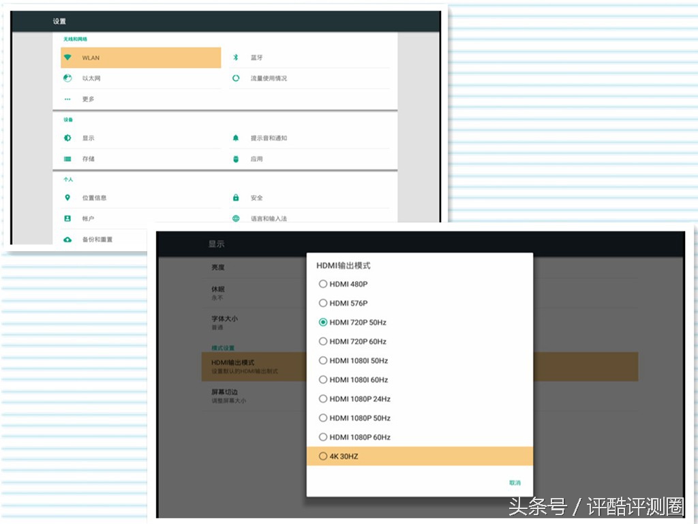The image size is (698, 524).
Task: Open the WLAN settings icon
Action: click(x=67, y=57)
